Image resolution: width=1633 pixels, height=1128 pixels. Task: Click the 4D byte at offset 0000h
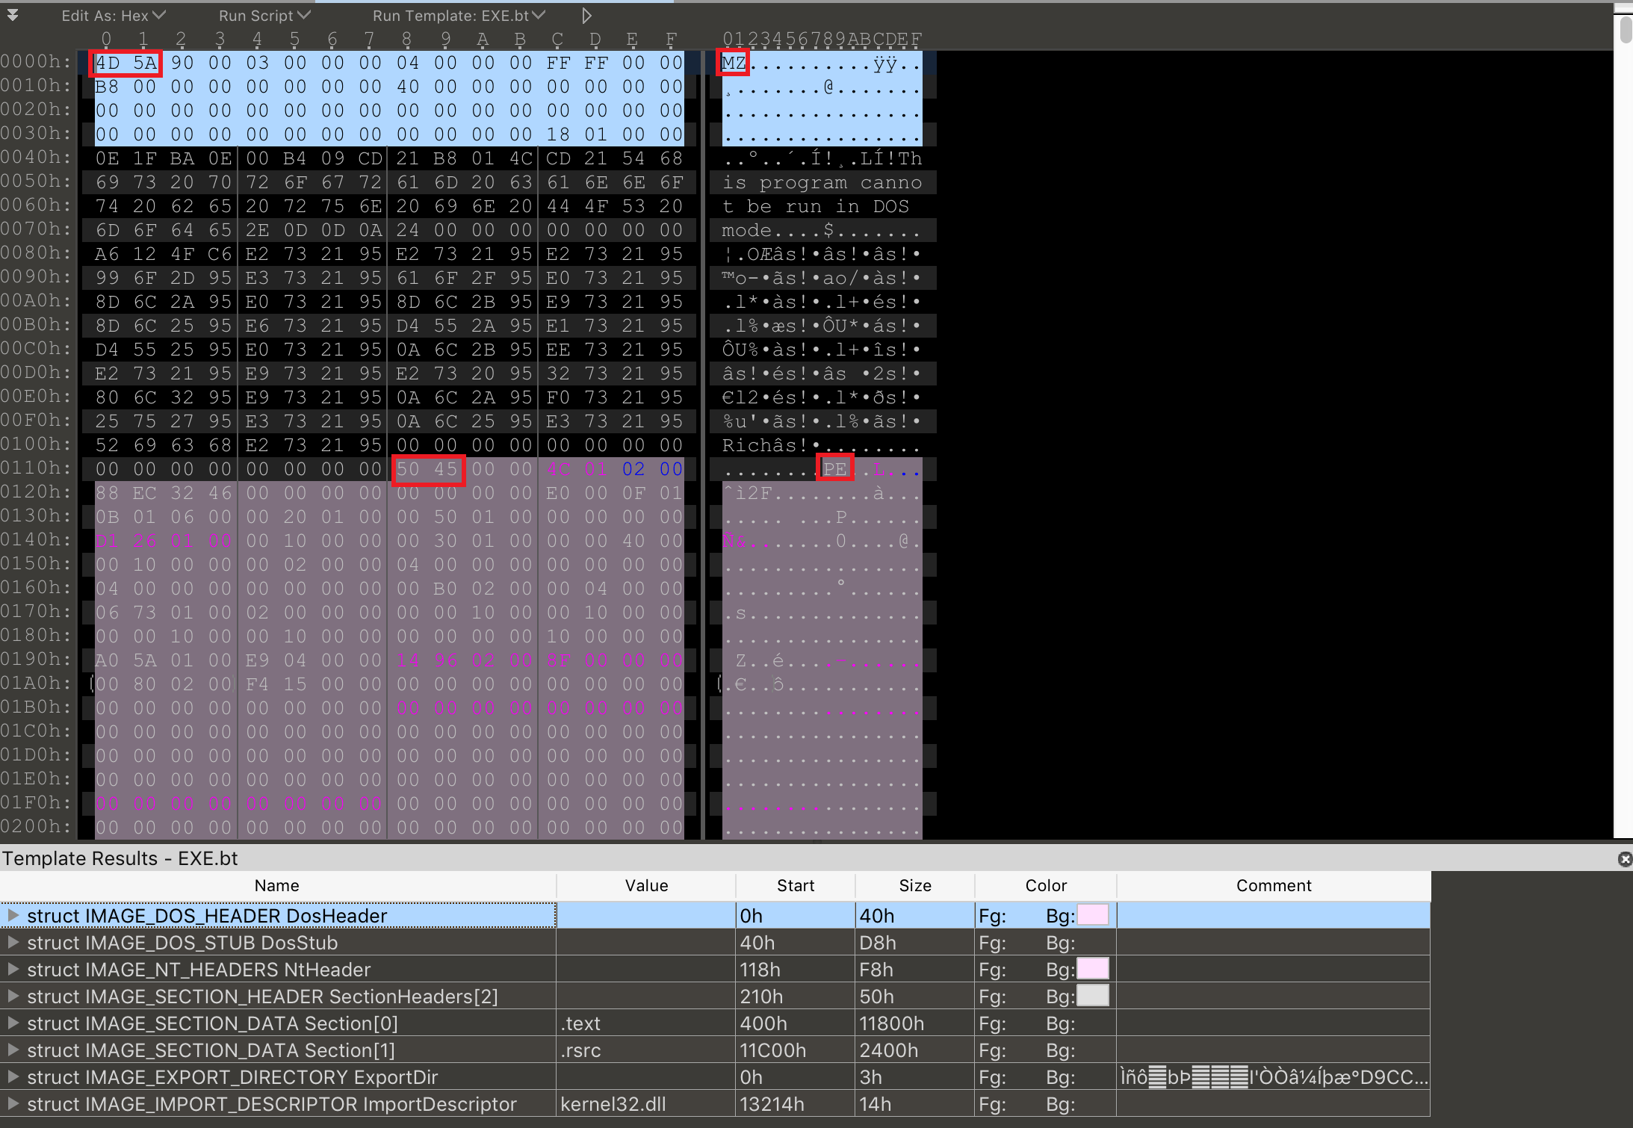coord(108,63)
